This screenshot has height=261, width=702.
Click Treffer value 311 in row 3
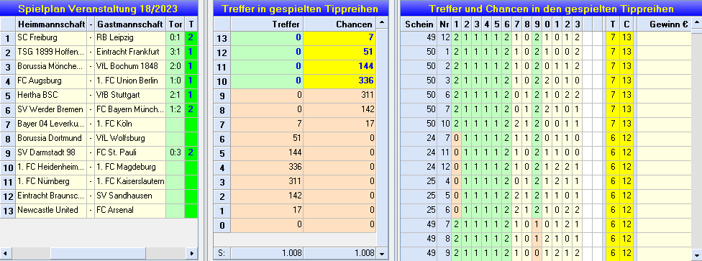point(268,181)
